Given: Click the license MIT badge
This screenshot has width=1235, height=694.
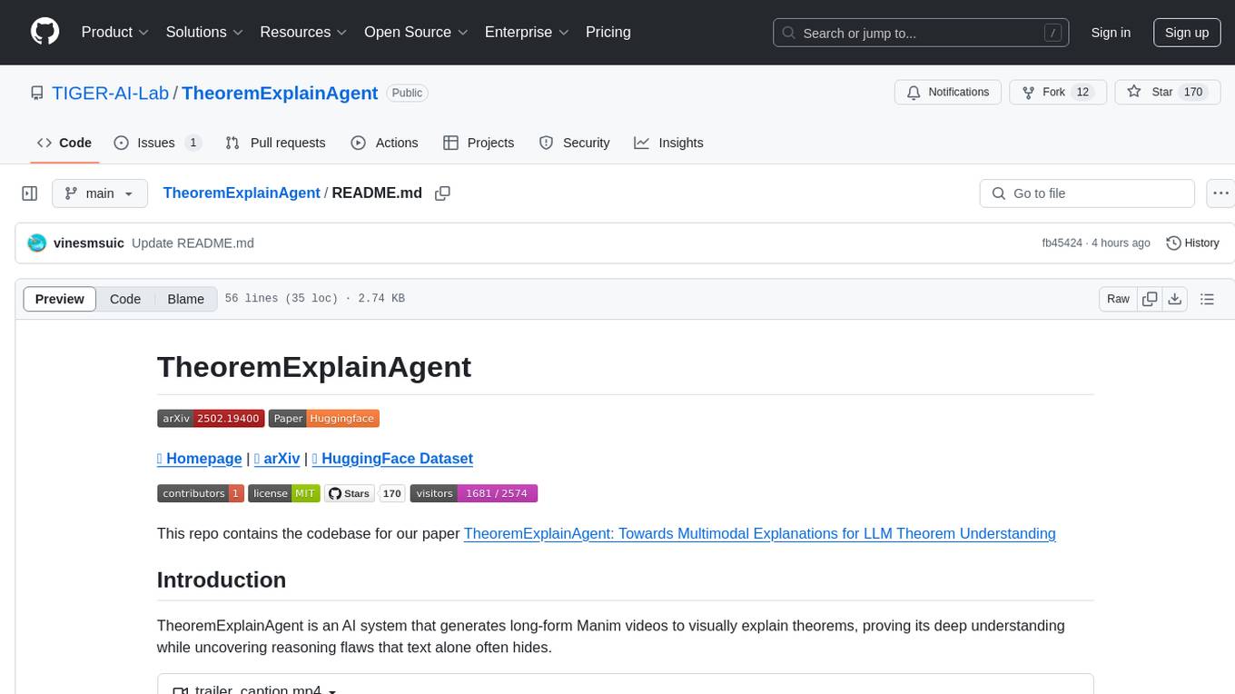Looking at the screenshot, I should [x=283, y=493].
